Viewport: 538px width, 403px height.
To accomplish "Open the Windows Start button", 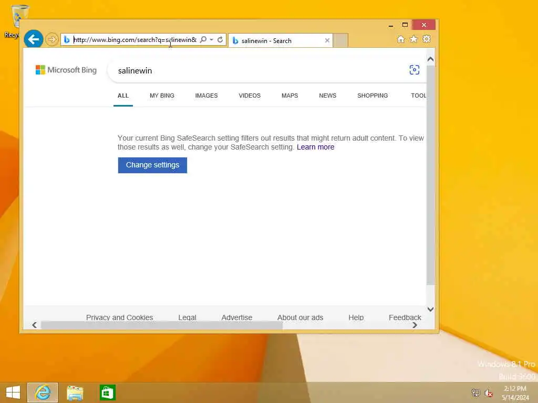I will 13,393.
